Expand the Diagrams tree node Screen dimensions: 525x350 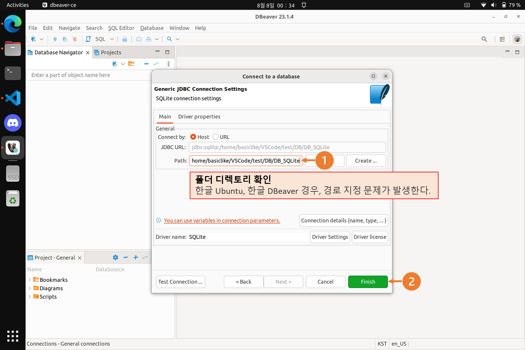click(30, 288)
